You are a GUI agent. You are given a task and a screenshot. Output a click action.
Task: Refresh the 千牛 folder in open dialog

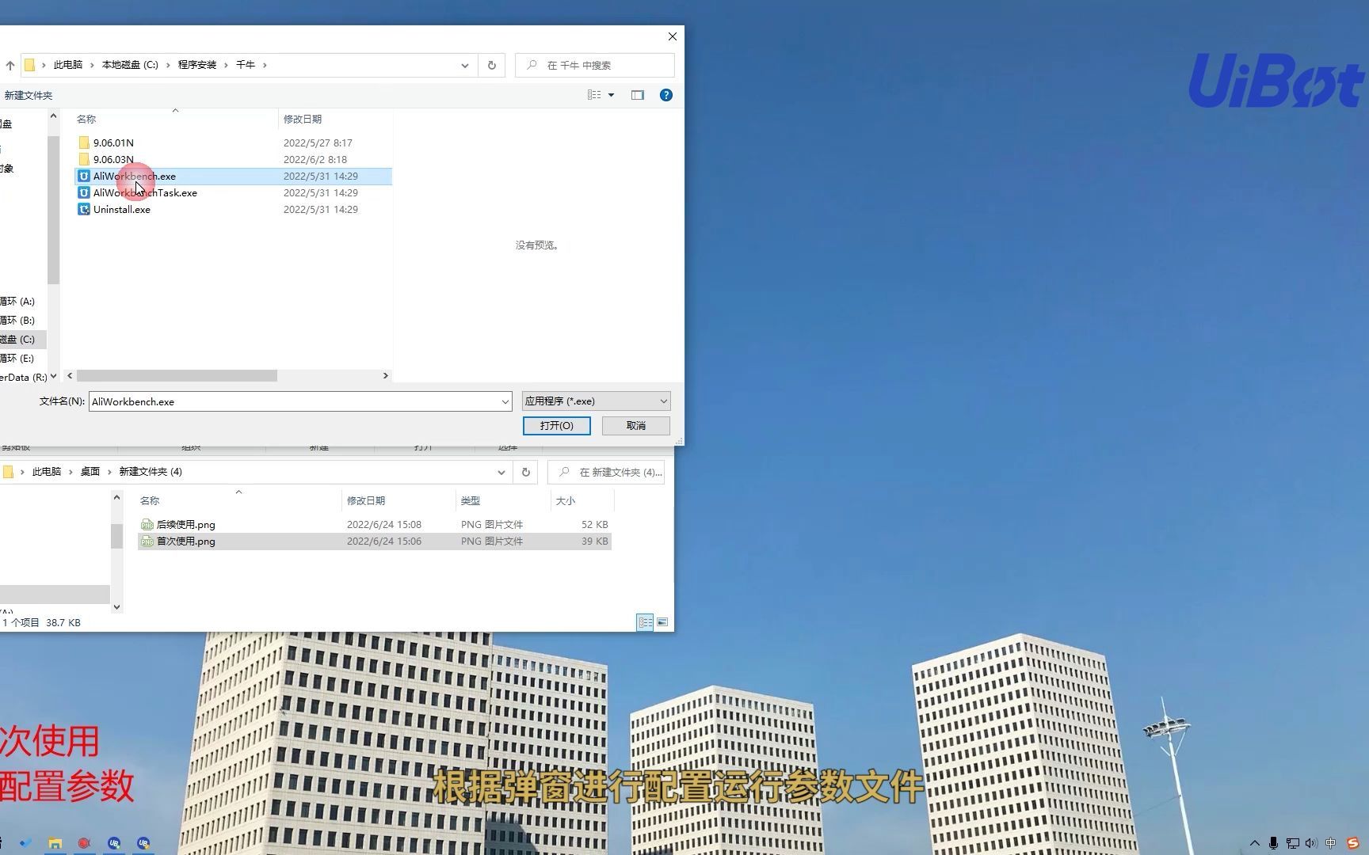click(492, 66)
